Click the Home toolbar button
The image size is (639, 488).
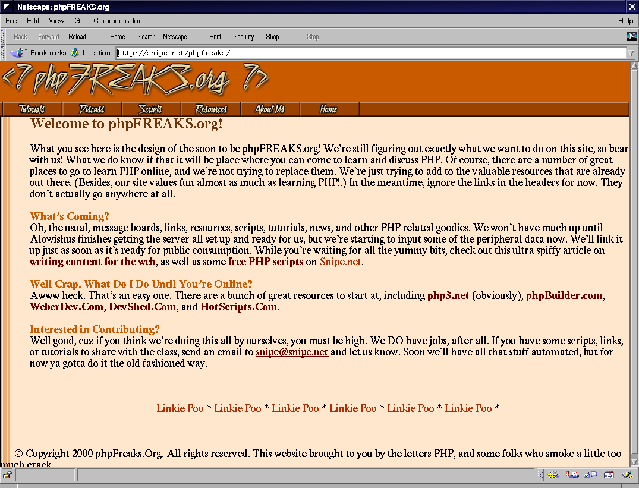117,37
